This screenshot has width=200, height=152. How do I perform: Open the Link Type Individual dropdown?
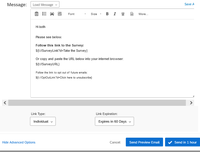[43, 121]
